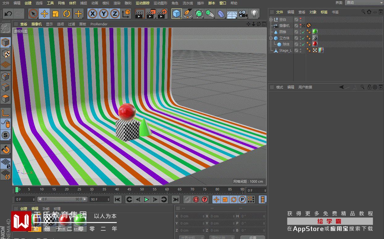Choose the Rotate tool
384x239 pixels.
[67, 14]
